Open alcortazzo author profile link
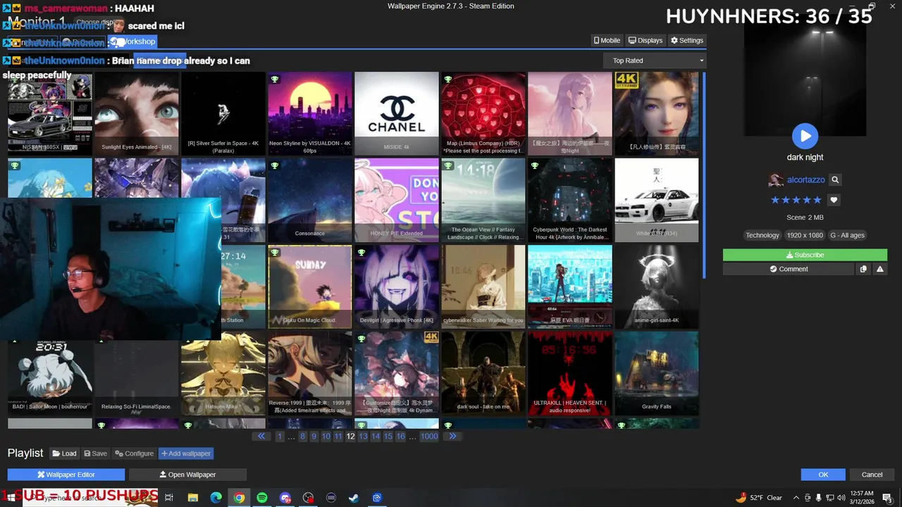The width and height of the screenshot is (902, 507). click(x=805, y=180)
